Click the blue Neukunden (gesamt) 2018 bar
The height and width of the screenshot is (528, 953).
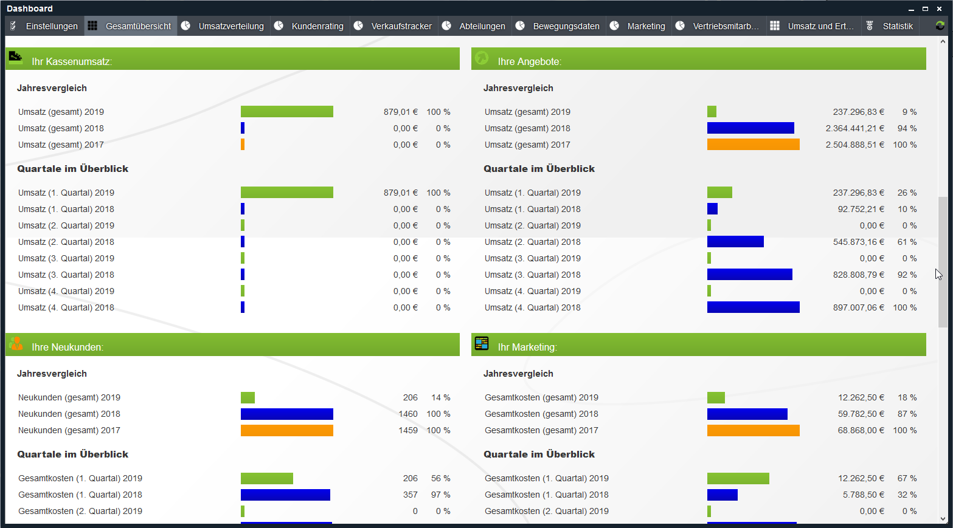tap(287, 414)
